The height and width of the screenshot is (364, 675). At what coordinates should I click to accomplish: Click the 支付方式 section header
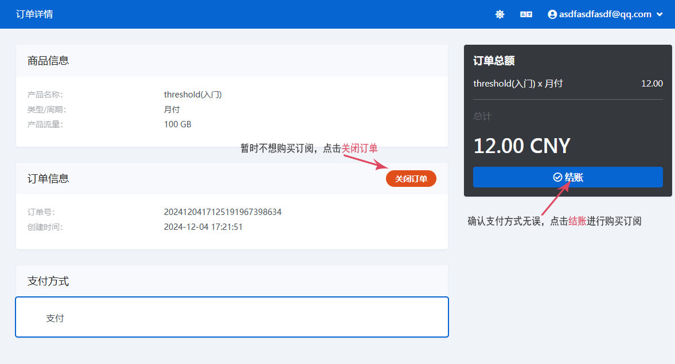click(48, 281)
